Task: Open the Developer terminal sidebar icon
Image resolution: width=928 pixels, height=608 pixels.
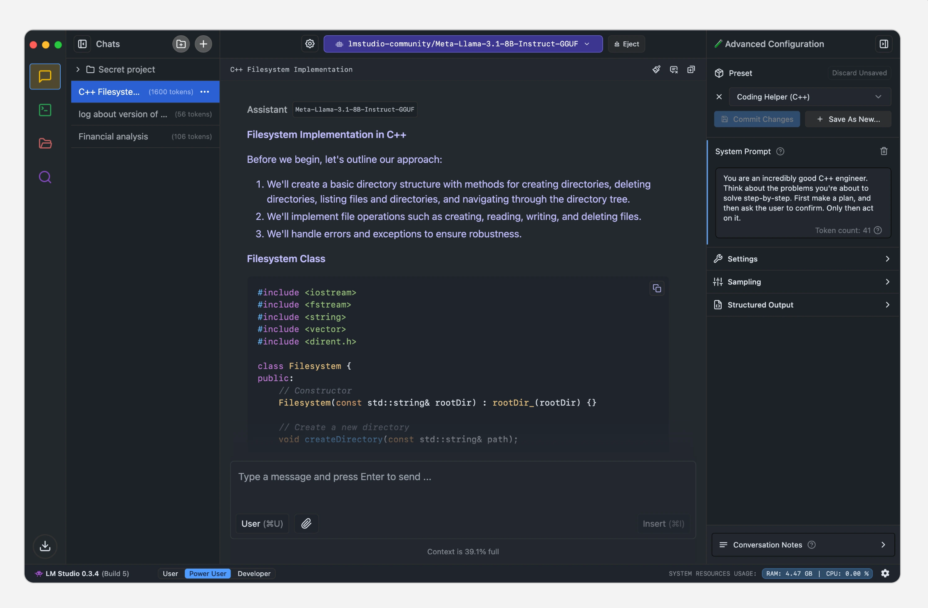Action: coord(45,110)
